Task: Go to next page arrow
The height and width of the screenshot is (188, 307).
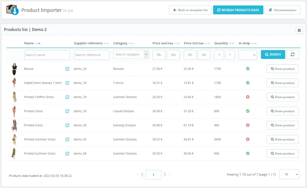Action: pyautogui.click(x=165, y=175)
